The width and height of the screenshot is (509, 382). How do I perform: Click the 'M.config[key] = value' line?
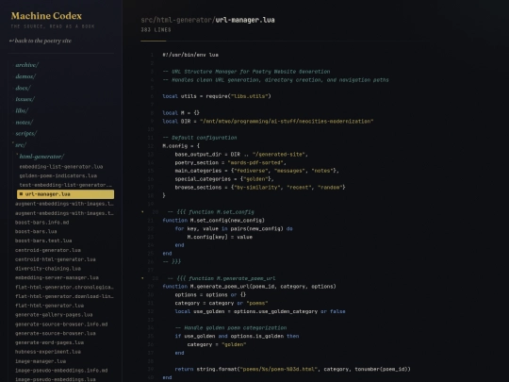click(220, 237)
